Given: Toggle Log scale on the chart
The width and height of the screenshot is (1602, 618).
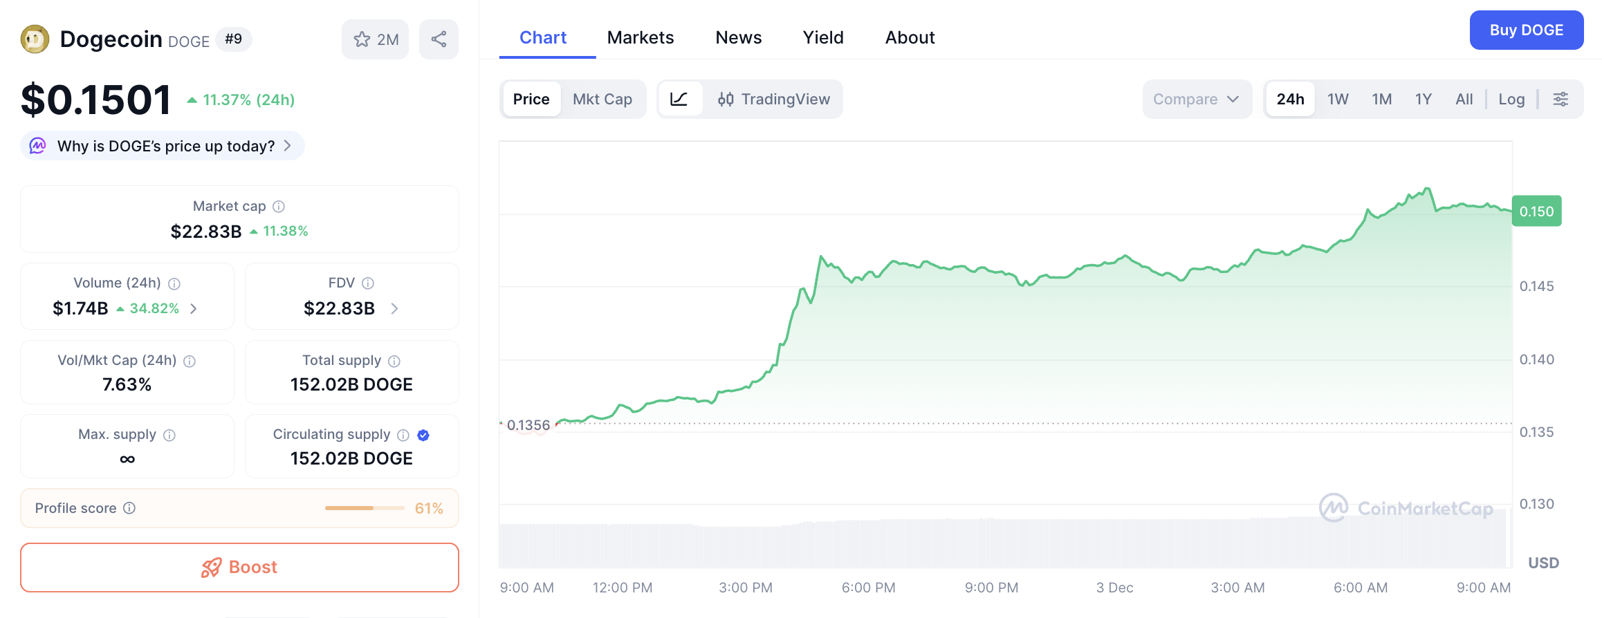Looking at the screenshot, I should tap(1511, 99).
